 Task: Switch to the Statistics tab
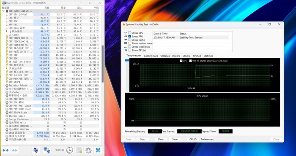(208, 56)
